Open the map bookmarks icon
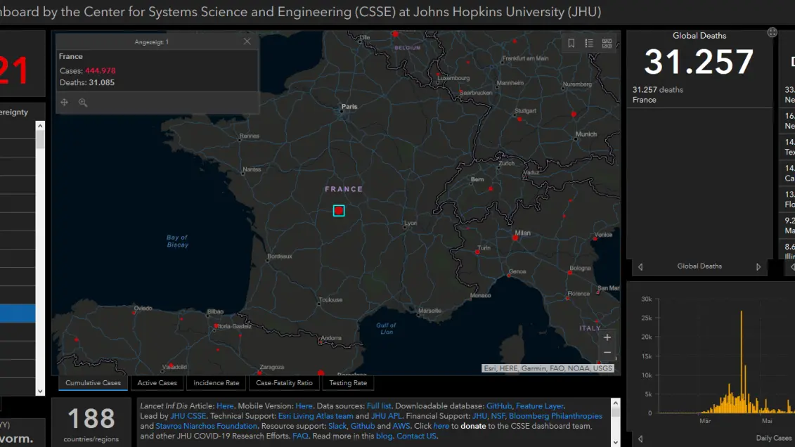The height and width of the screenshot is (447, 795). (571, 44)
